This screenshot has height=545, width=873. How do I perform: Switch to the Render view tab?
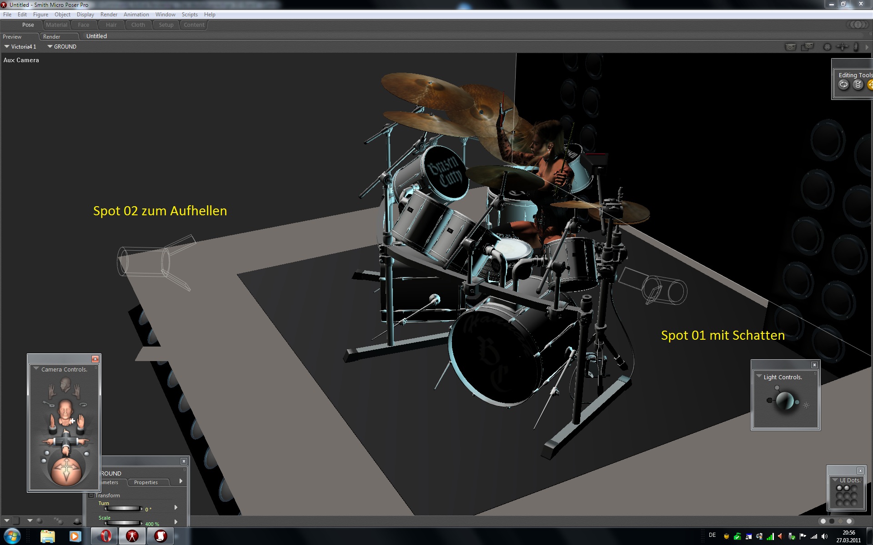point(51,36)
